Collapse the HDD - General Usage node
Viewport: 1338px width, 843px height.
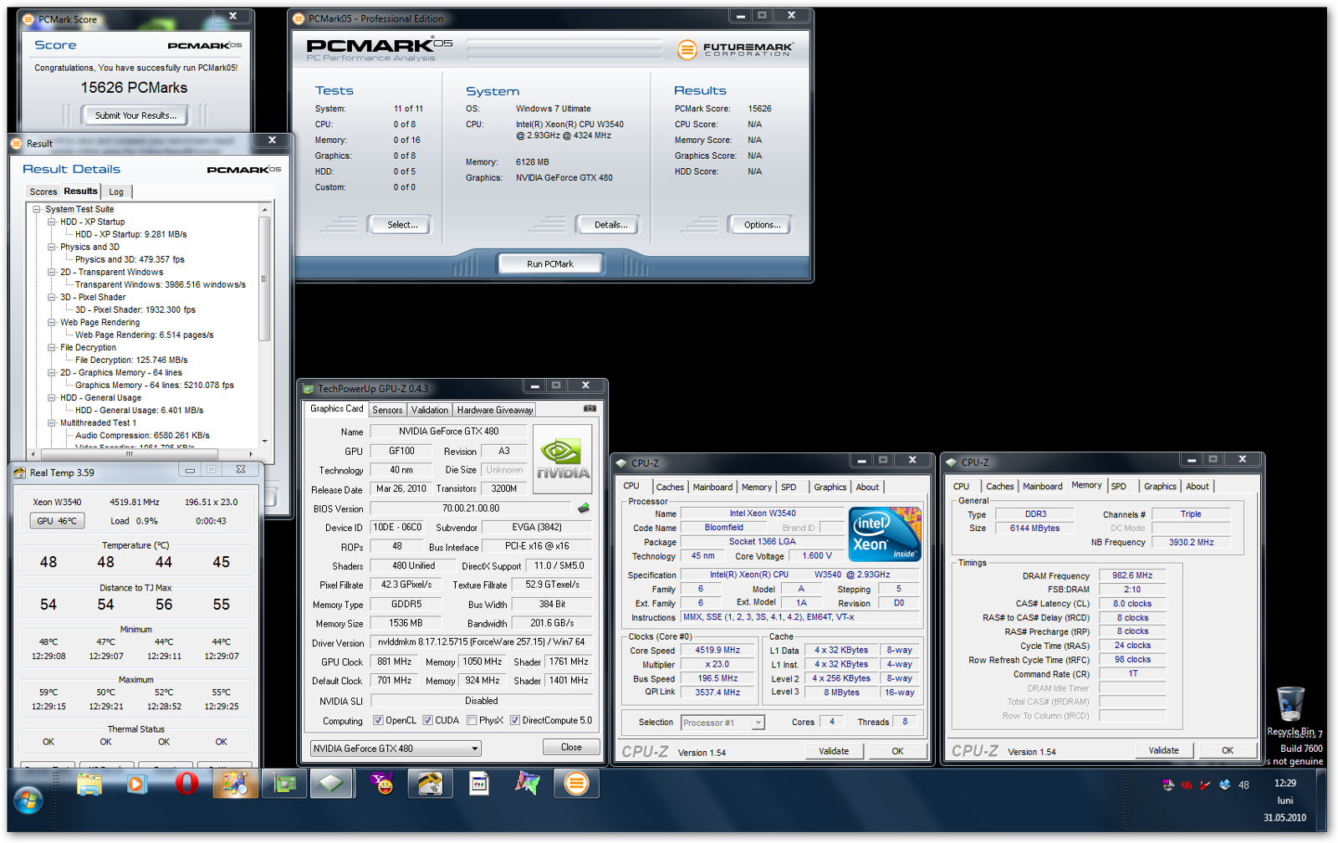pyautogui.click(x=52, y=397)
